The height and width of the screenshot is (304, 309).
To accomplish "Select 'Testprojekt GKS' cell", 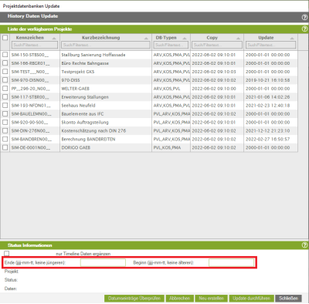I will point(78,72).
